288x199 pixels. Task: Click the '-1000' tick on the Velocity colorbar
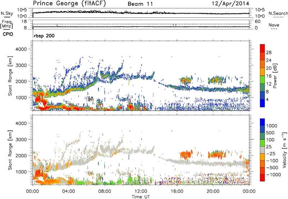(x=274, y=175)
